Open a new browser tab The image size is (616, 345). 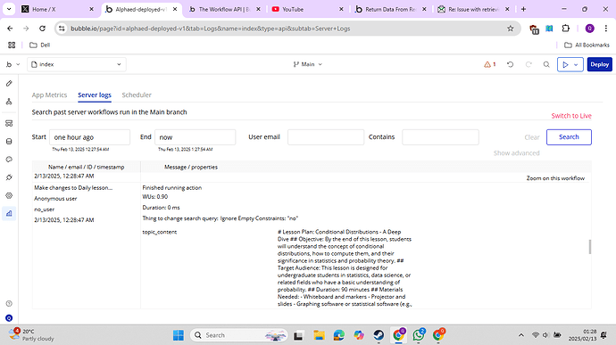tap(523, 9)
